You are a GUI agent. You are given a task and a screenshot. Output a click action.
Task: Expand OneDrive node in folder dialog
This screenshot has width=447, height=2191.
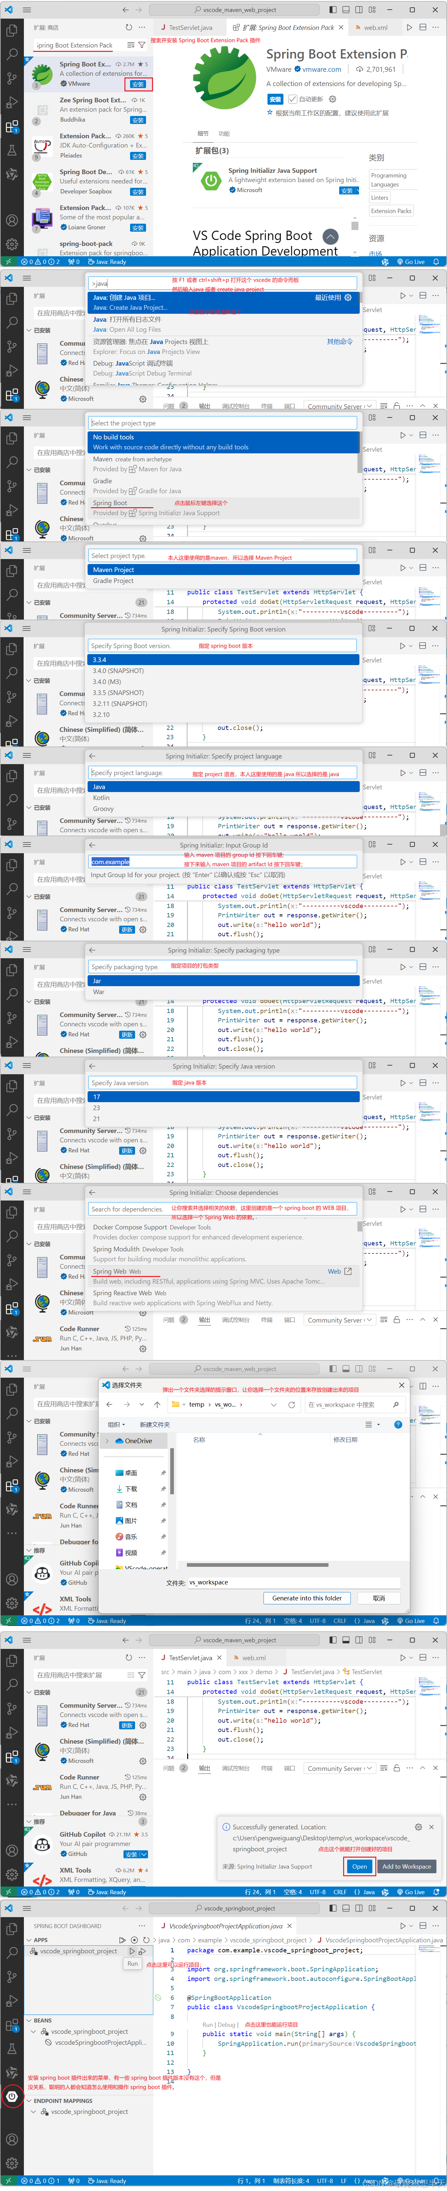(107, 1441)
